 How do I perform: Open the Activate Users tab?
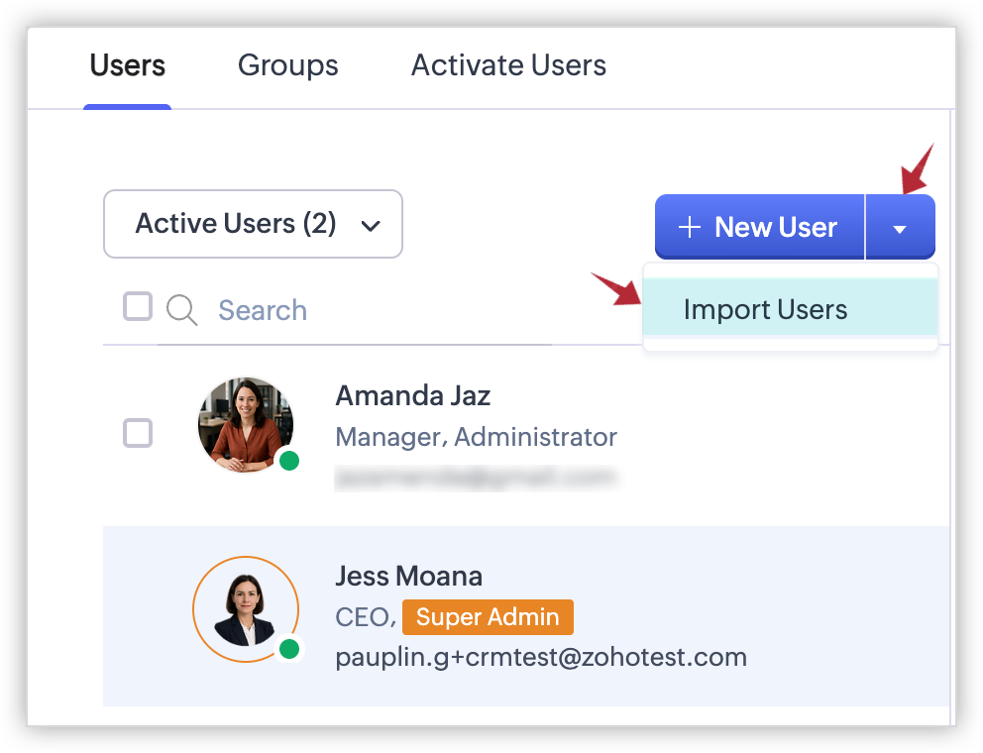coord(508,65)
